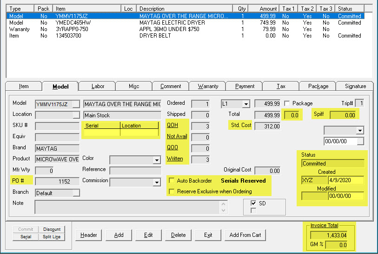Screen dimensions: 378x254
Task: Select the 3YRAPP0-750 warranty row
Action: 185,29
